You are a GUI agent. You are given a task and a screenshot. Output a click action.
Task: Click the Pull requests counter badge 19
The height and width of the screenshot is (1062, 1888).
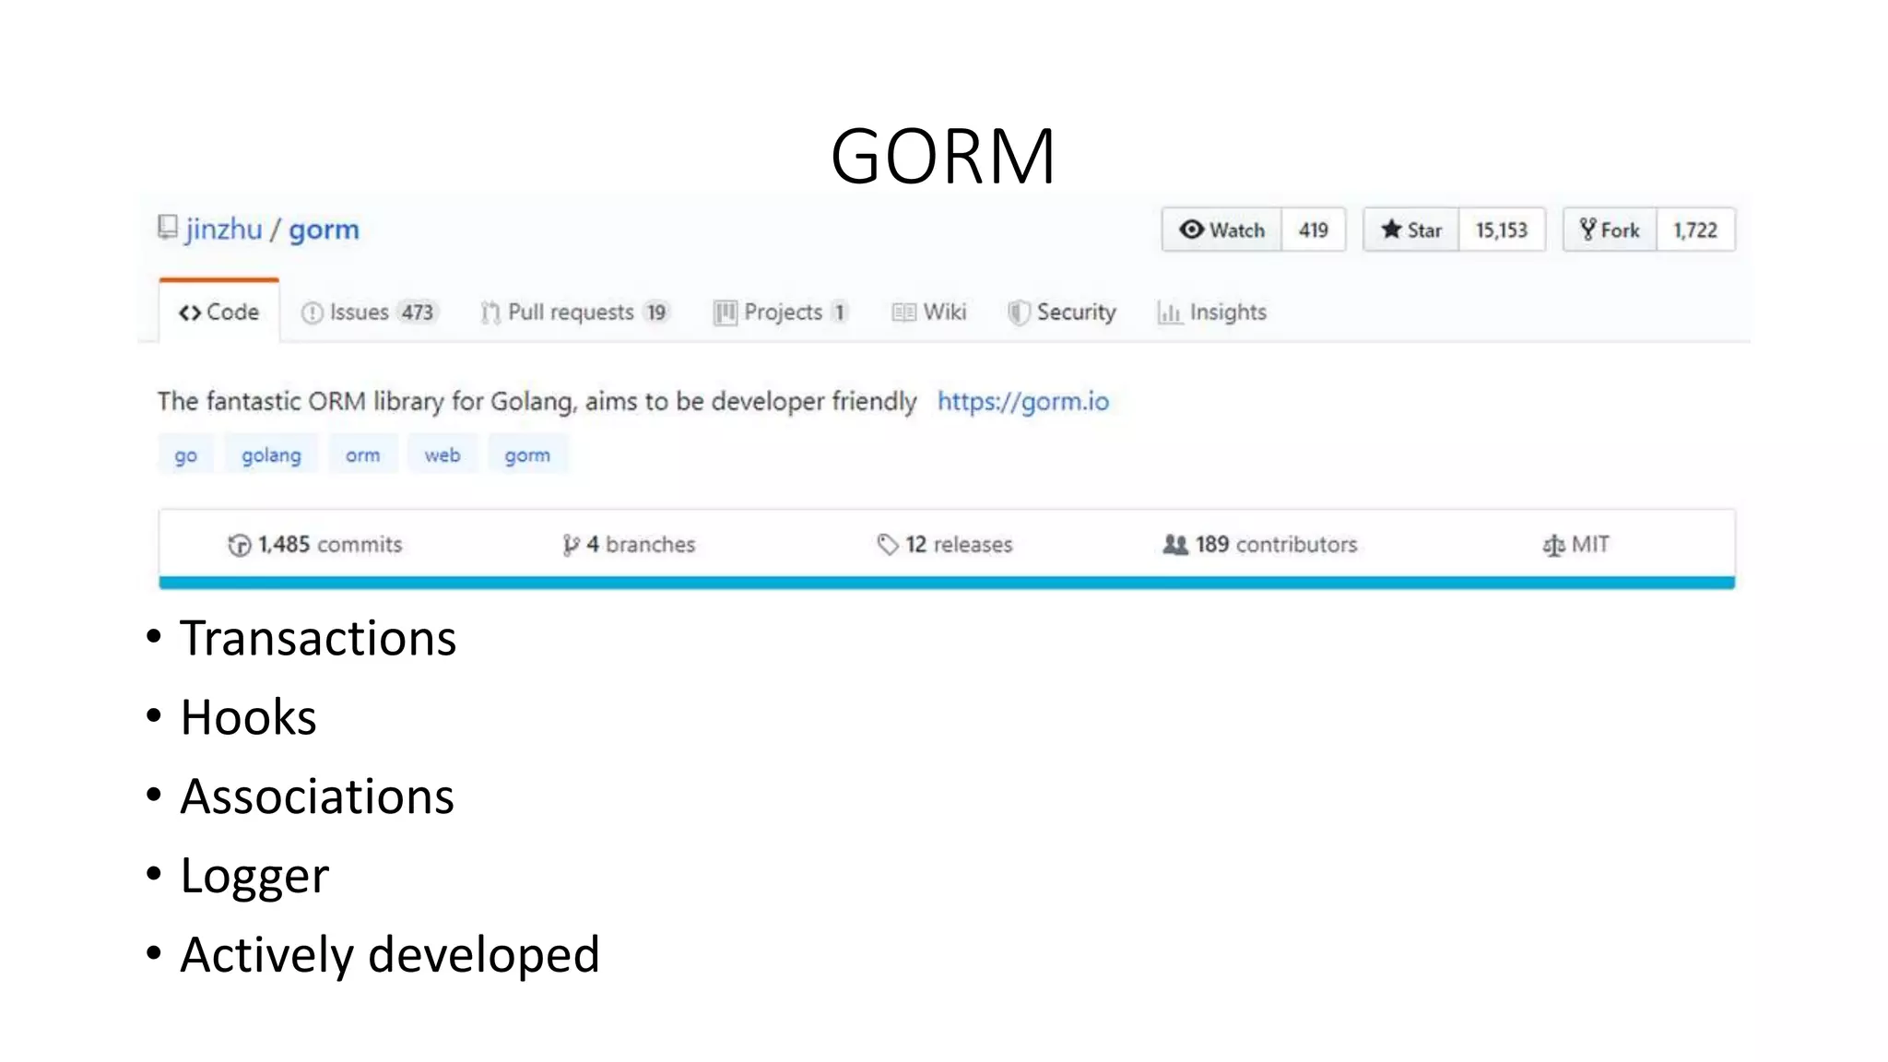click(x=656, y=313)
